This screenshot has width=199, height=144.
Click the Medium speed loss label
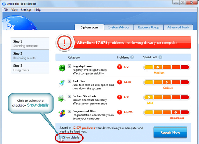pyautogui.click(x=159, y=73)
